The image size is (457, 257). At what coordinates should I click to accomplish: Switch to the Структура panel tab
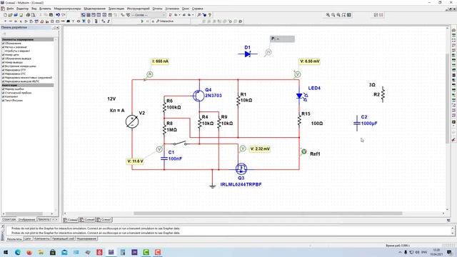point(9,219)
